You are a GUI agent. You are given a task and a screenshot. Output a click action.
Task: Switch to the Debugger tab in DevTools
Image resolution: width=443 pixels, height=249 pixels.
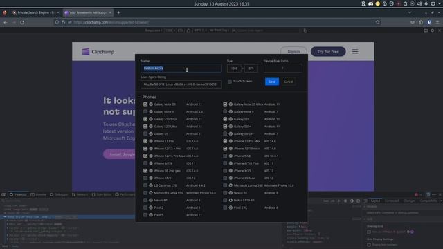(59, 194)
